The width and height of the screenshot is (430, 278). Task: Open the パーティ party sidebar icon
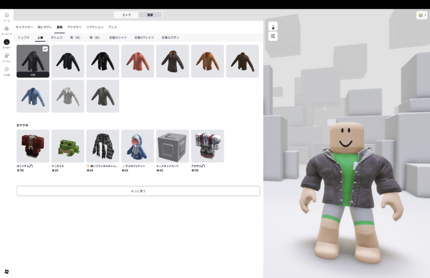pos(7,56)
